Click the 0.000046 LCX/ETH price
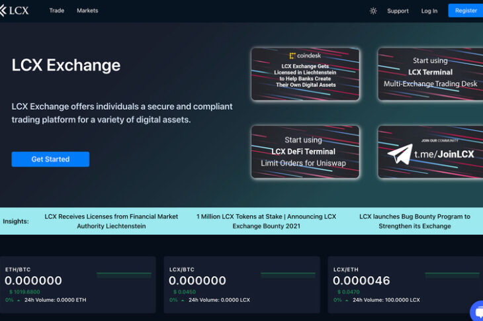Viewport: 483px width, 321px height. [x=361, y=281]
